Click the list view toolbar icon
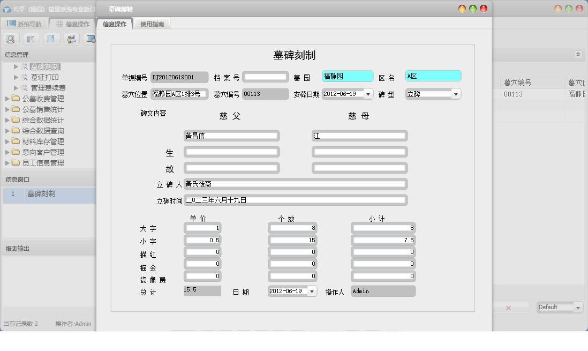Viewport: 588px width, 351px height. pos(31,39)
